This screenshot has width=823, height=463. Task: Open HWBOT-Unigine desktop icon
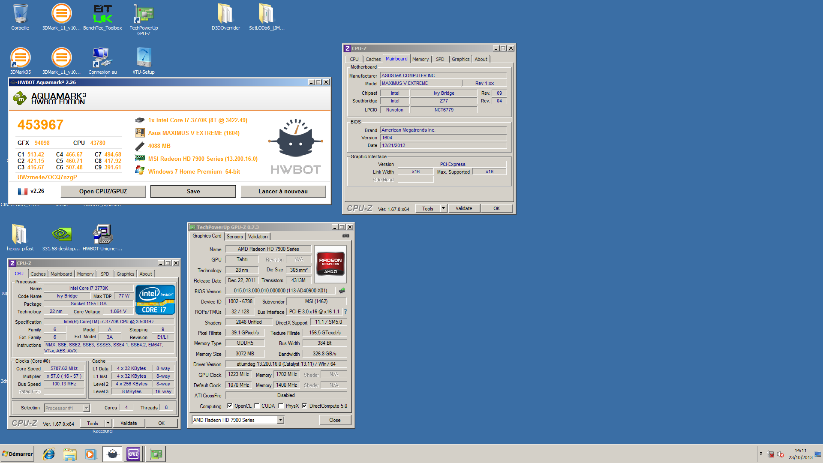(102, 237)
